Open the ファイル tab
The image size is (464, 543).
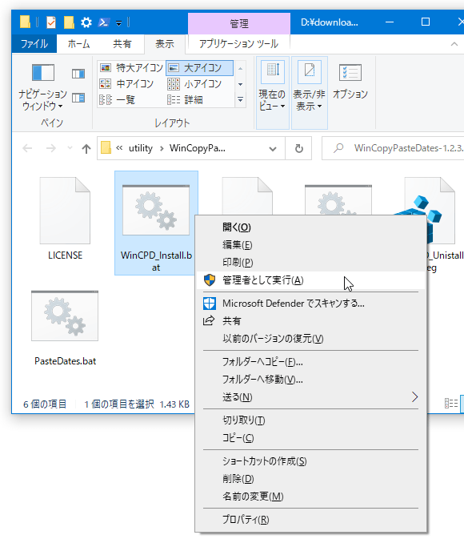click(34, 44)
